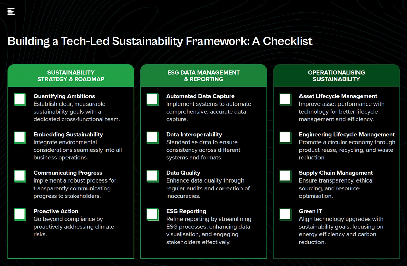Click the checklist title heading
Screen dimensions: 407x266
tap(160, 41)
